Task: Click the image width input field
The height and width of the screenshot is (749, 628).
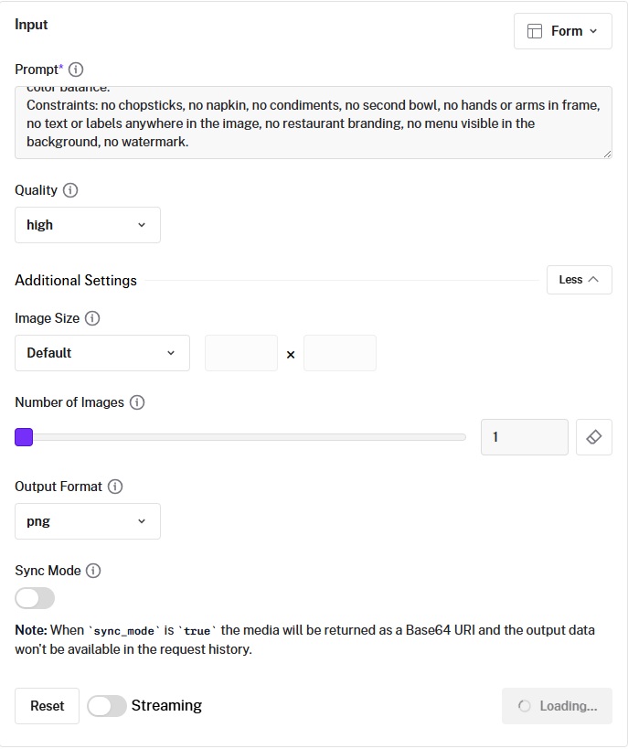Action: 241,353
